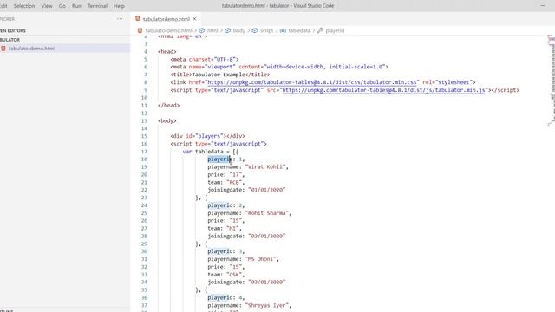Viewport: 555px width, 312px height.
Task: Click "Tabulator Example" title text
Action: pyautogui.click(x=219, y=75)
